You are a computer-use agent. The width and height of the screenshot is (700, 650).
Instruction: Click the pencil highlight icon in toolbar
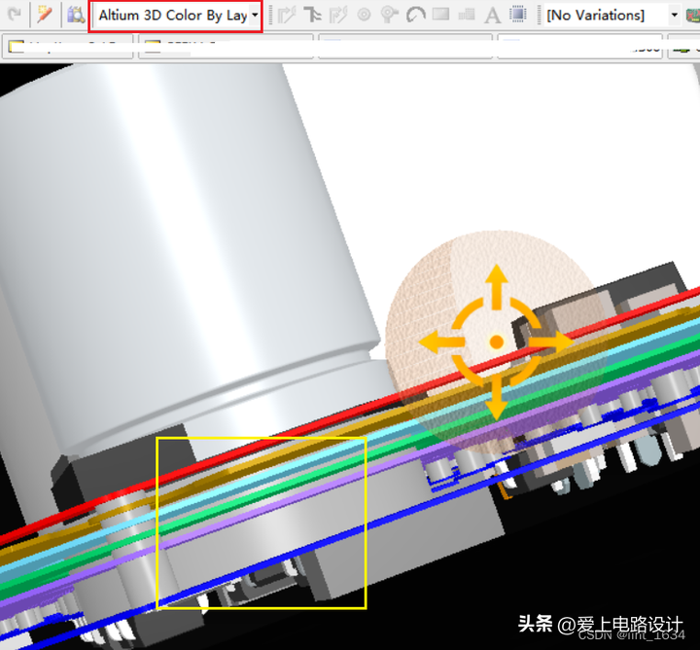(45, 15)
